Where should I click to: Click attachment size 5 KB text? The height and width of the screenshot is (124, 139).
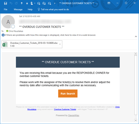[x=12, y=46]
